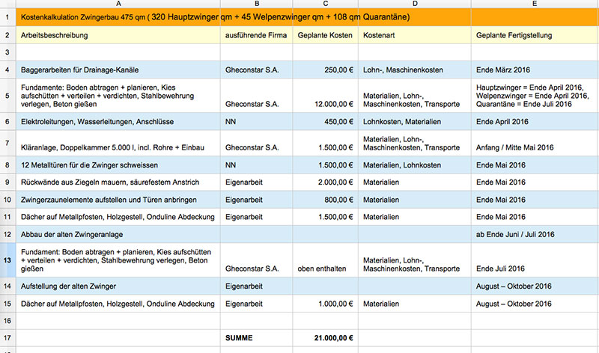This screenshot has width=599, height=353.
Task: Select 'August – Oktober 2016' in row 14
Action: tap(535, 286)
